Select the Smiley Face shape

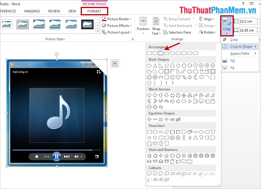point(172,77)
